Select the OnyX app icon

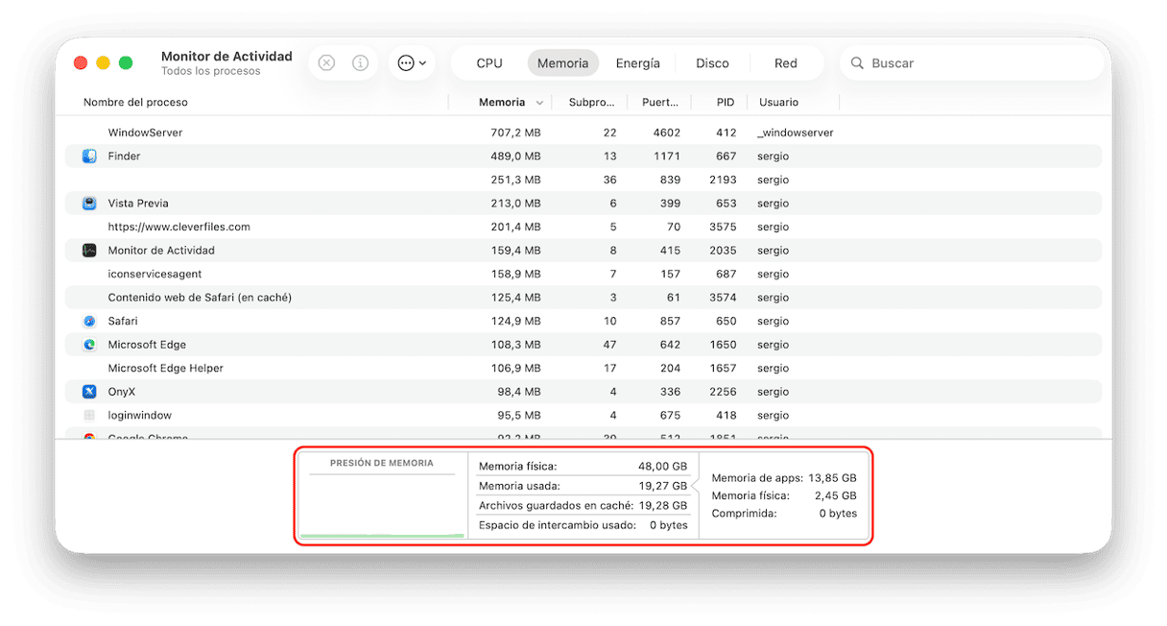(89, 392)
